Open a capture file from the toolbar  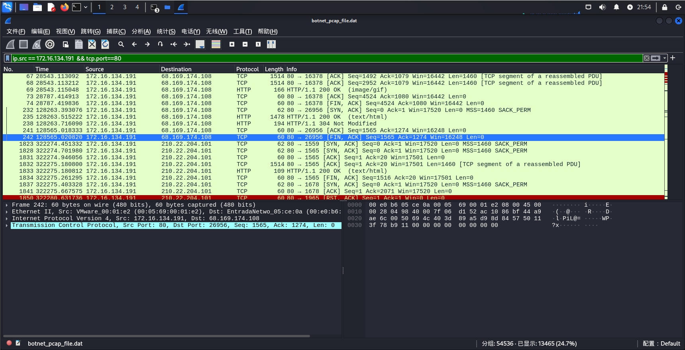[x=66, y=44]
